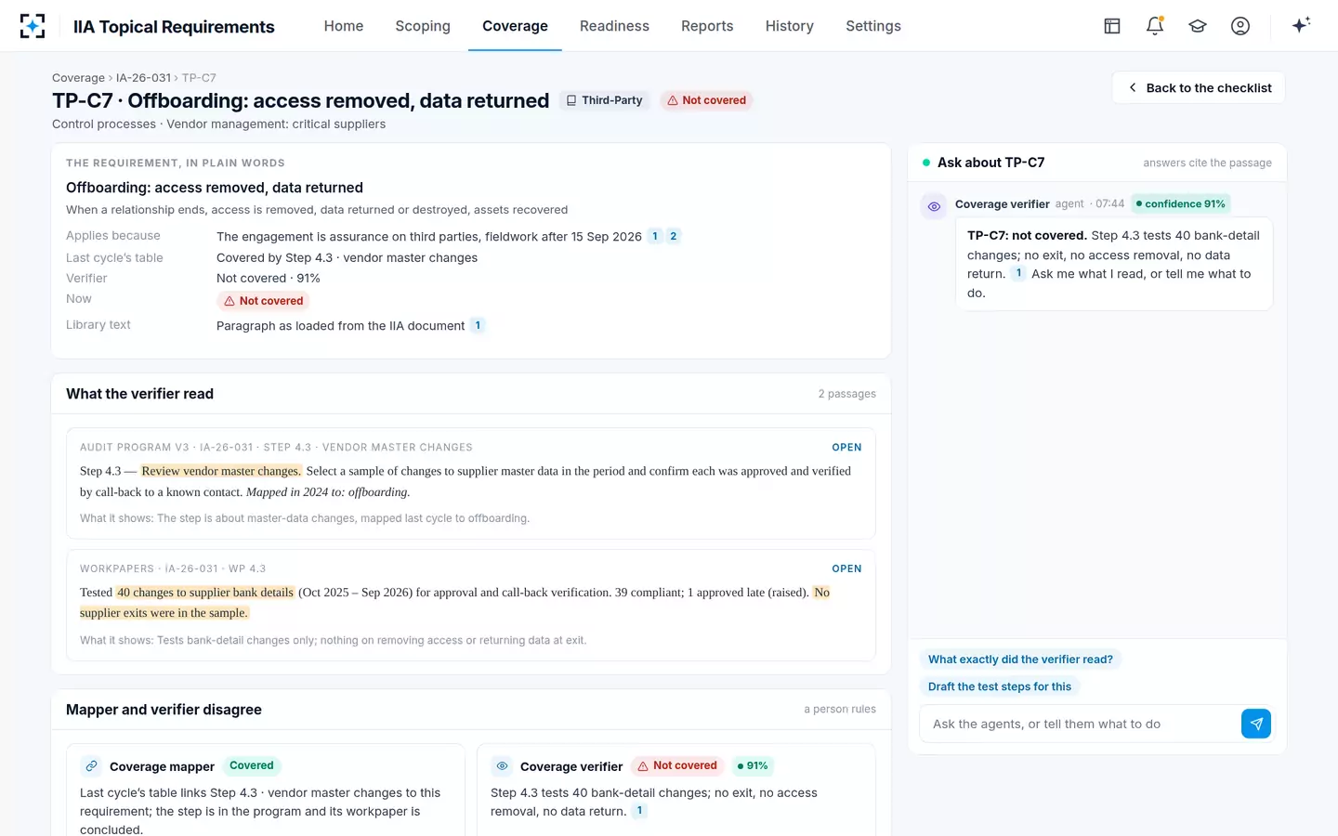Image resolution: width=1338 pixels, height=836 pixels.
Task: Click the Coverage verifier eye avatar in chat
Action: [x=934, y=206]
